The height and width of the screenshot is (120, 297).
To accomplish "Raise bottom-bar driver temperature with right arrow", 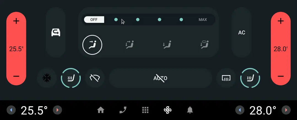I will pyautogui.click(x=57, y=110).
